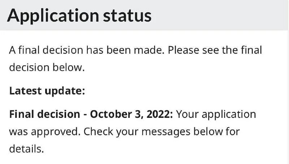289x164 pixels.
Task: Click the word "details." on the last line
Action: (26, 149)
